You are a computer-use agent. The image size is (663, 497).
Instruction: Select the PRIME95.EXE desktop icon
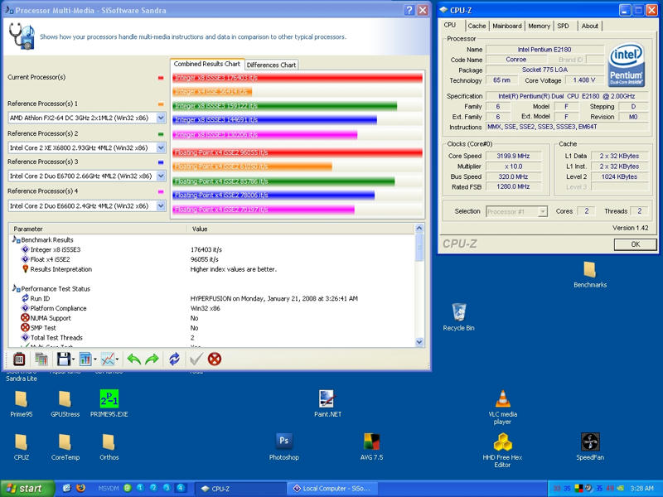pos(109,404)
